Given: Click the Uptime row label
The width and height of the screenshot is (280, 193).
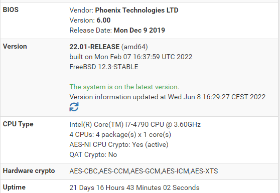Looking at the screenshot, I should click(x=14, y=187).
